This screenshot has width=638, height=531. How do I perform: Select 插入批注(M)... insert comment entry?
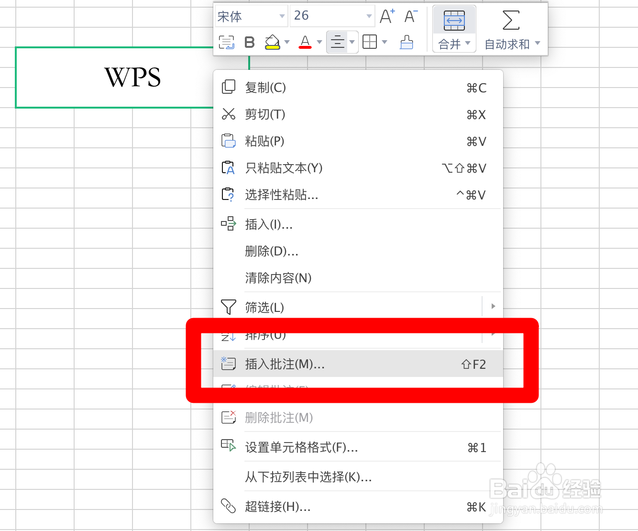(358, 364)
